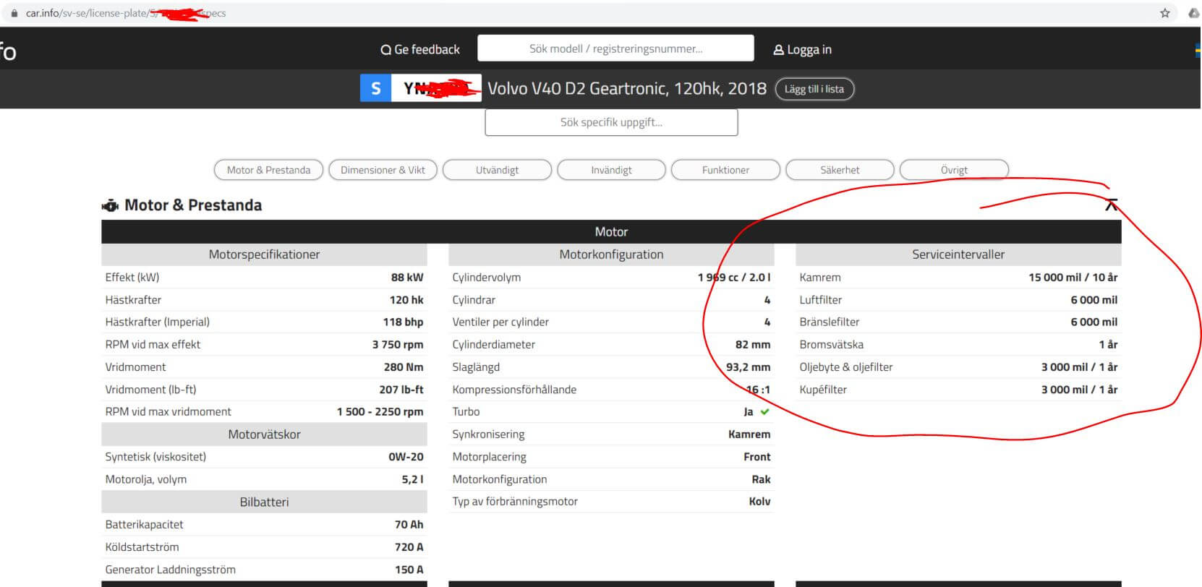Focus the Sök modell / registreringsnummer field
Screen dimensions: 1202x587
coord(615,48)
